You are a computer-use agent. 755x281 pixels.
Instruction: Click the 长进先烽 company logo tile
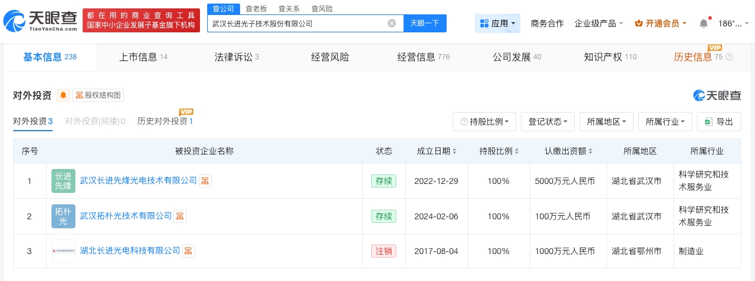[x=63, y=181]
